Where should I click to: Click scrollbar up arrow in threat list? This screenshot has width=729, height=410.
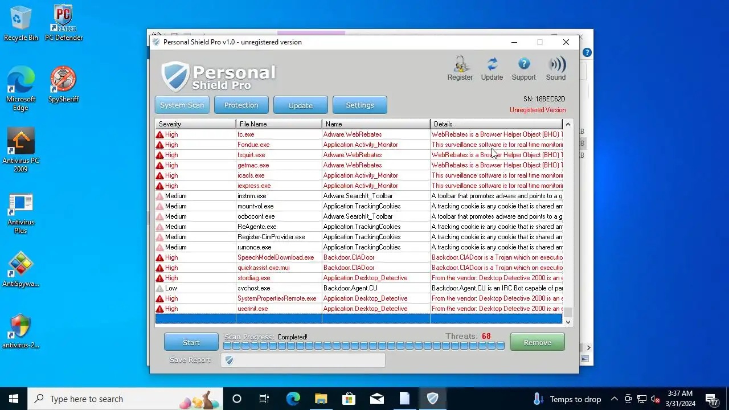point(568,124)
